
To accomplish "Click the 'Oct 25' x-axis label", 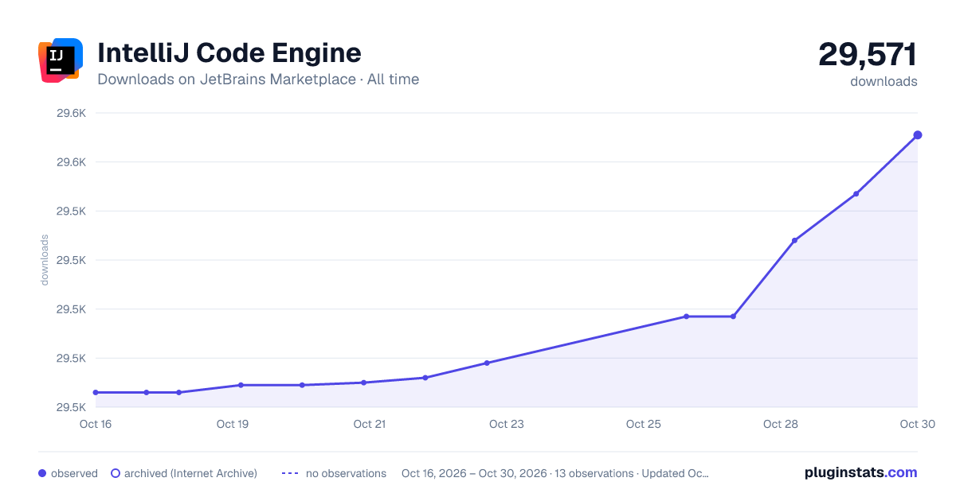I will click(x=644, y=424).
